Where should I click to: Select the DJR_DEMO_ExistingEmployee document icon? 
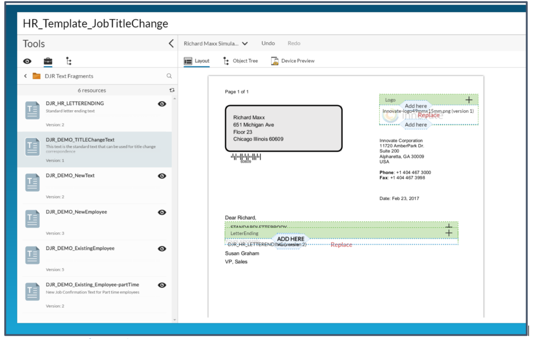(32, 255)
